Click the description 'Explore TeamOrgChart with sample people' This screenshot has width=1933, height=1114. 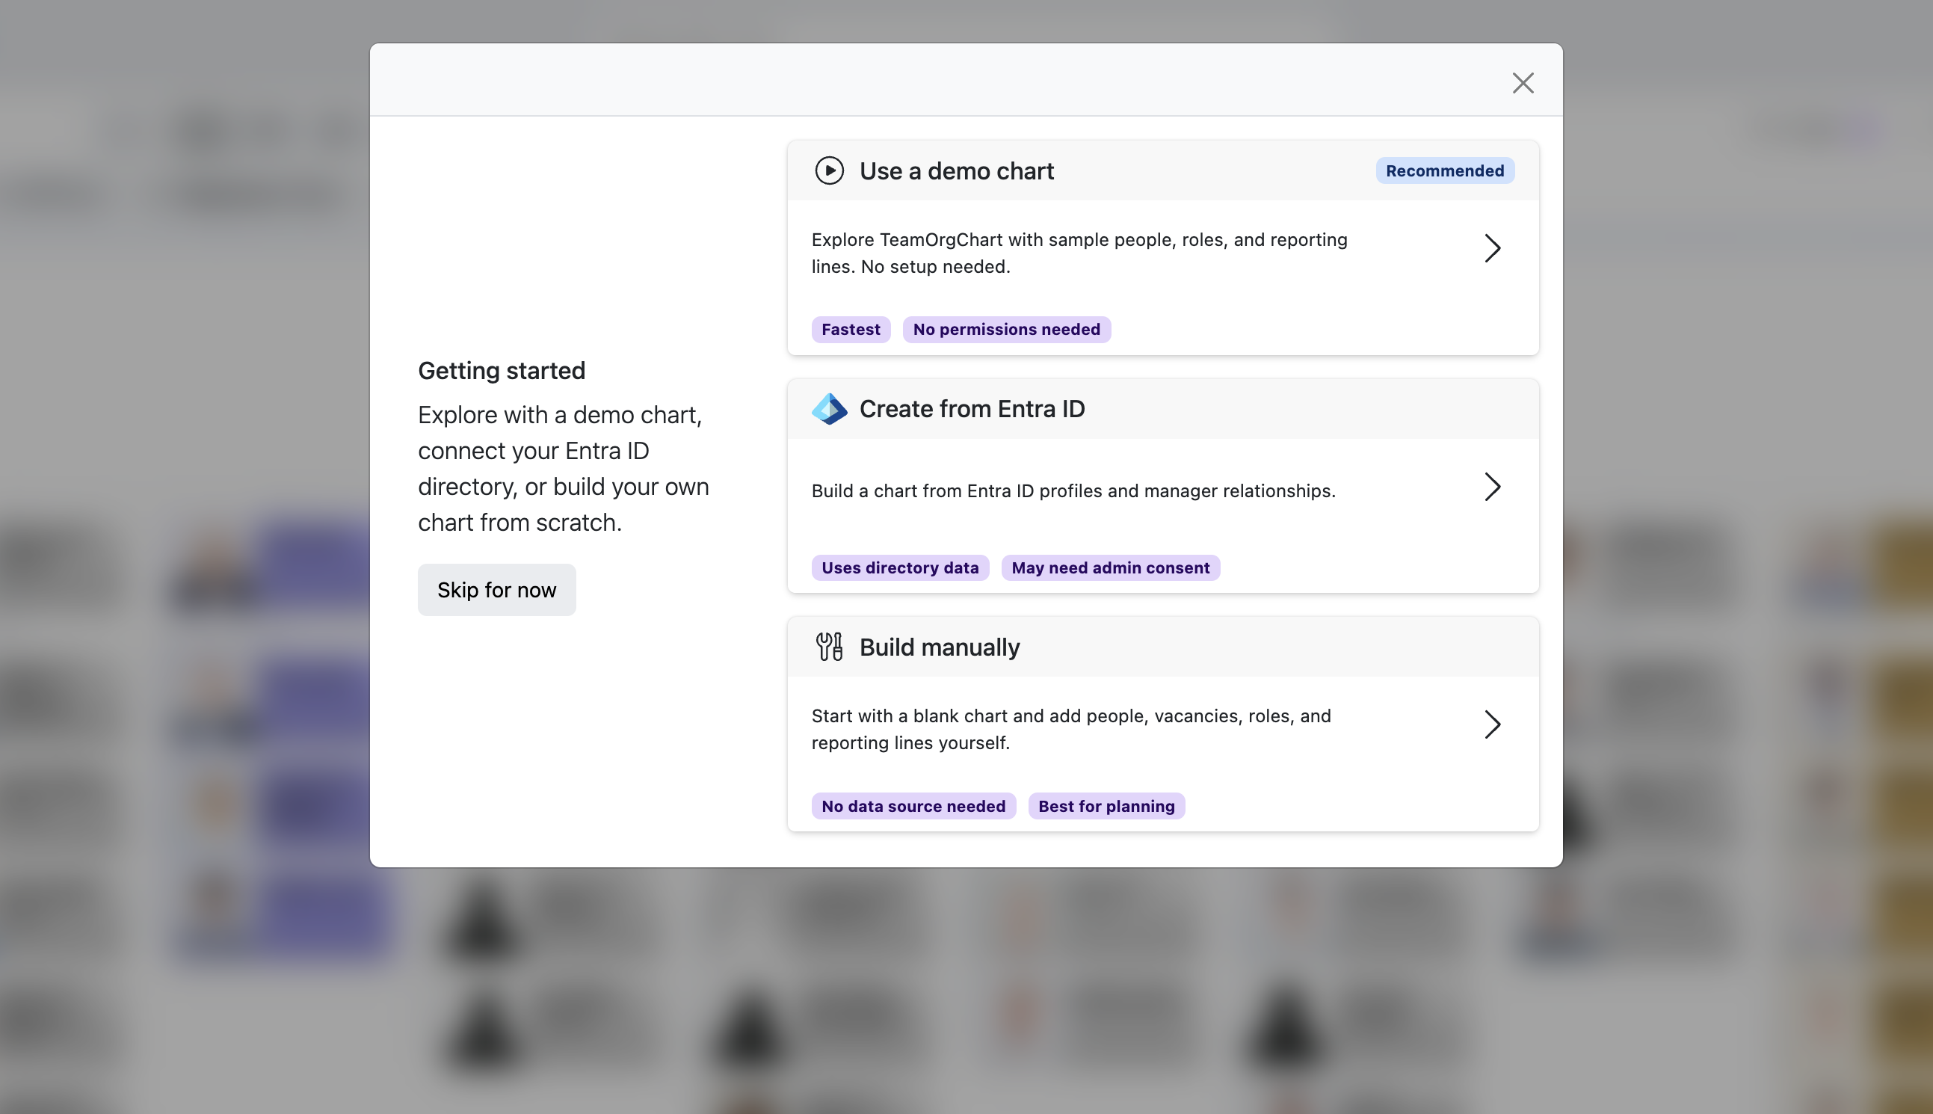(1079, 253)
